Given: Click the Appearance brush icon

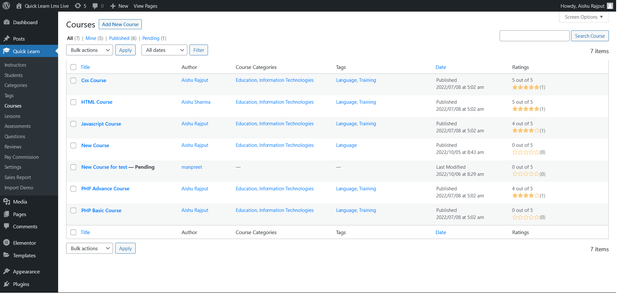Looking at the screenshot, I should [x=6, y=271].
